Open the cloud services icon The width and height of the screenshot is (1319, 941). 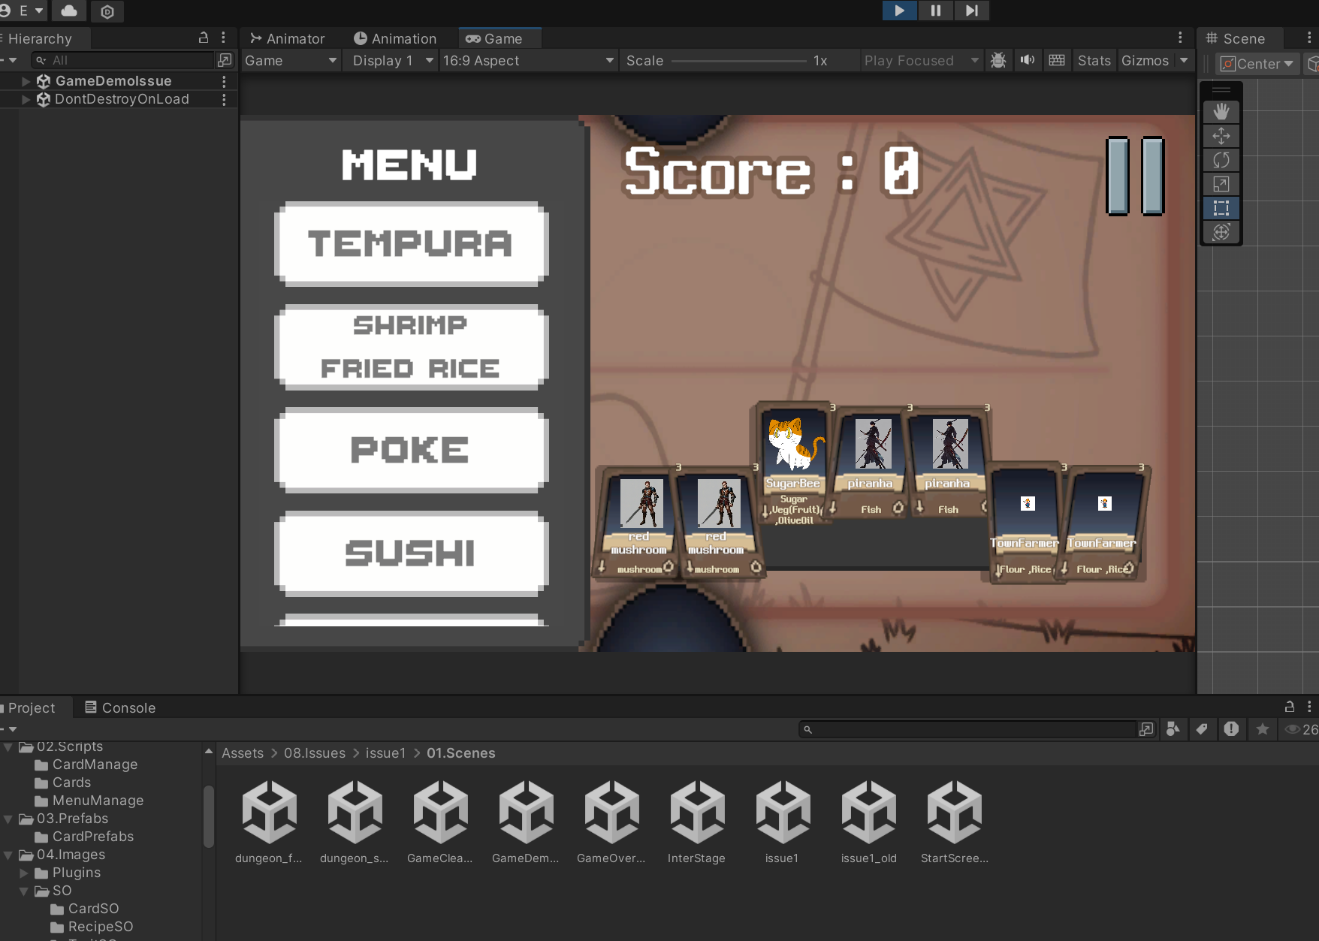coord(69,11)
